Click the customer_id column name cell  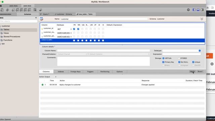(x=48, y=28)
